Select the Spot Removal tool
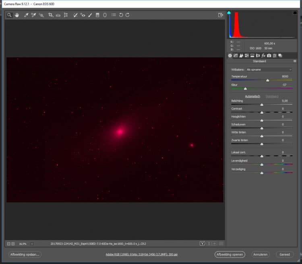302x264 pixels. point(75,15)
